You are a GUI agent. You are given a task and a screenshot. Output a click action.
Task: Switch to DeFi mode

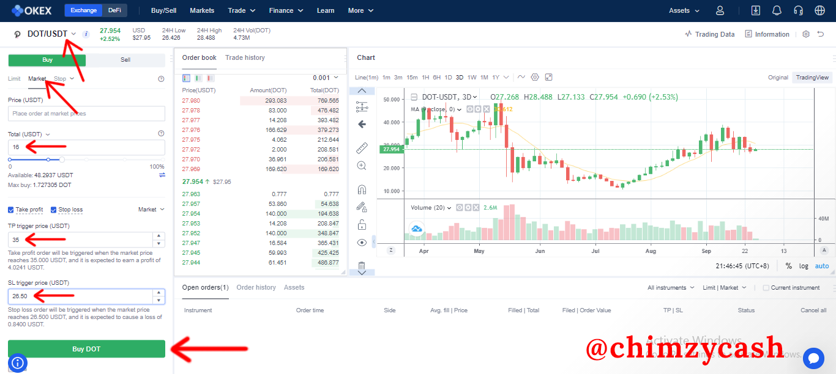tap(114, 10)
